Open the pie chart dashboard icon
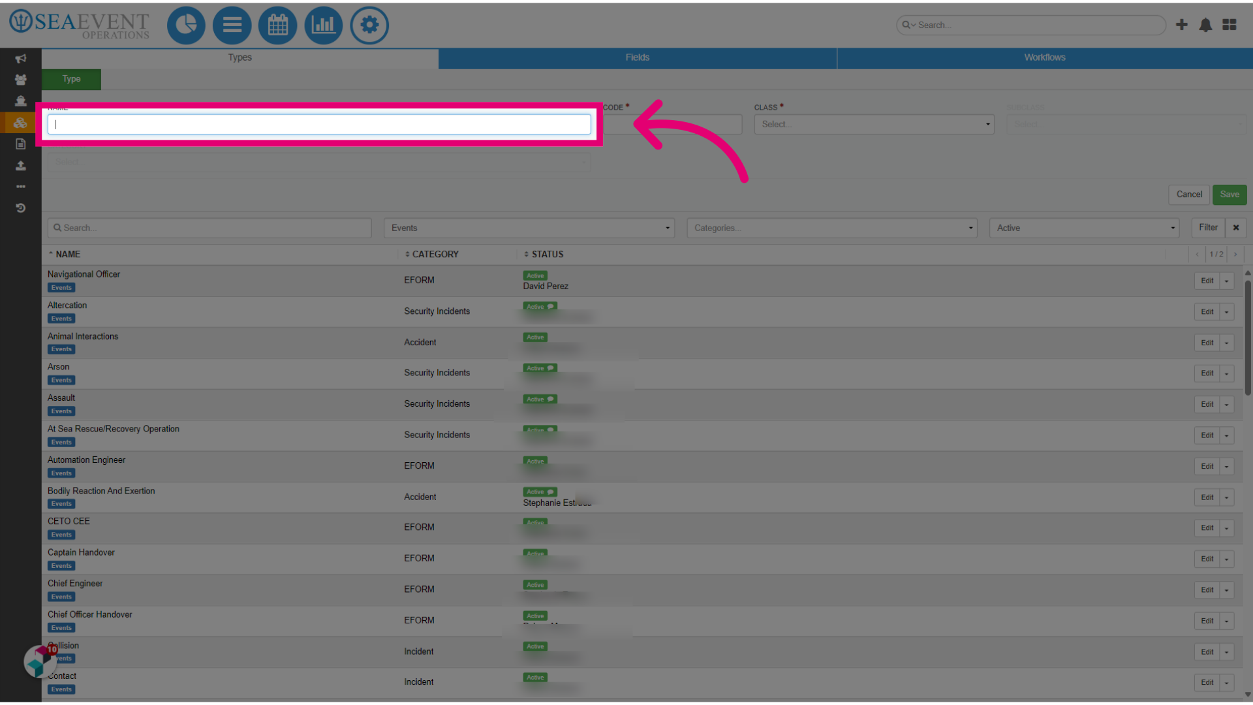 point(186,25)
